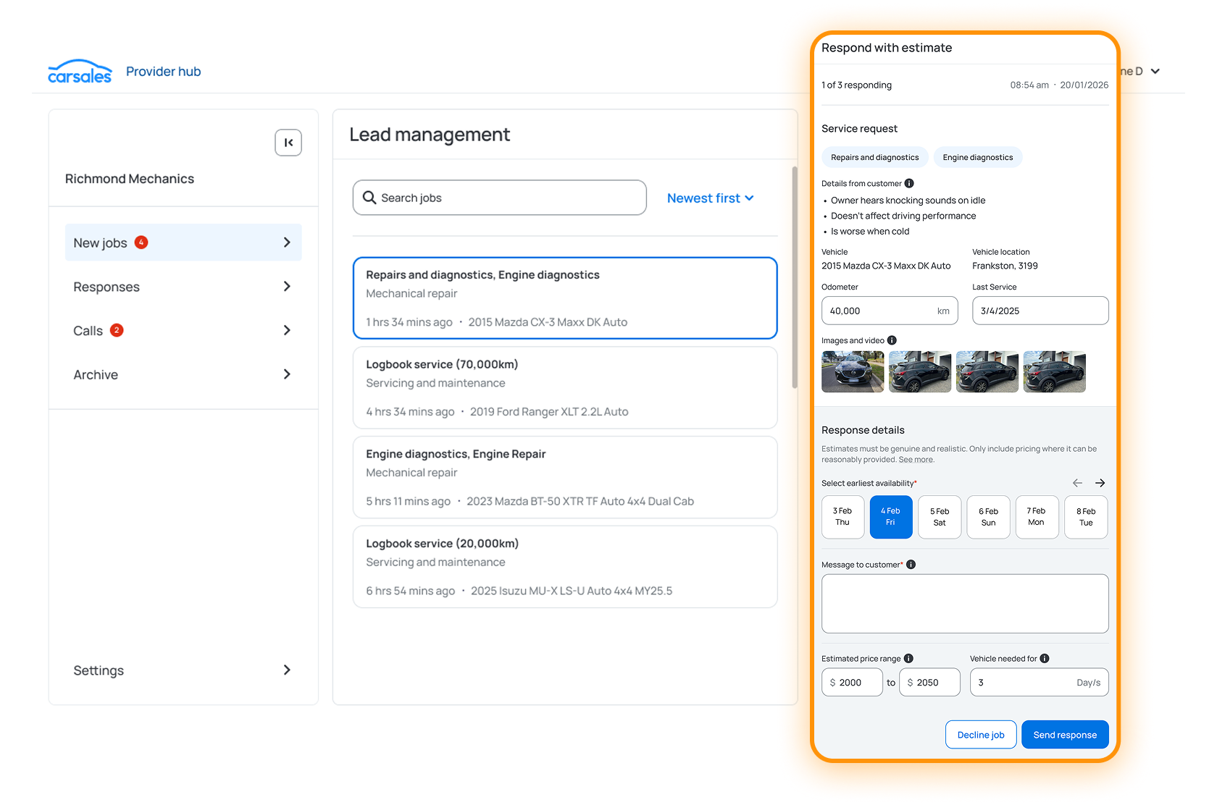Viewport: 1217px width, 805px height.
Task: Open the Settings menu item
Action: [x=183, y=670]
